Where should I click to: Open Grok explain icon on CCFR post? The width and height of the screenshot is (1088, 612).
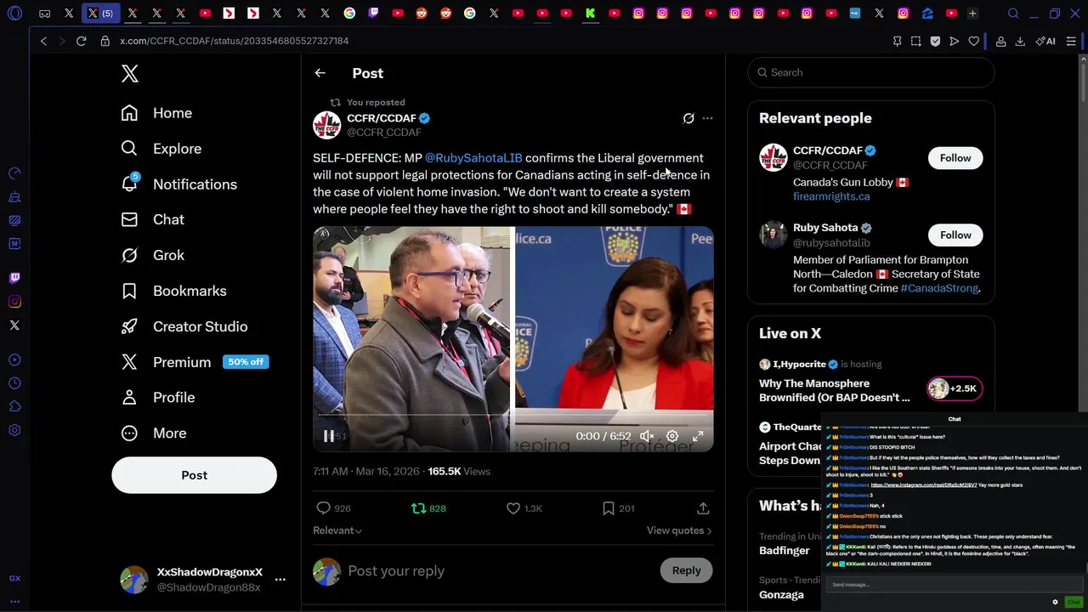(x=688, y=118)
